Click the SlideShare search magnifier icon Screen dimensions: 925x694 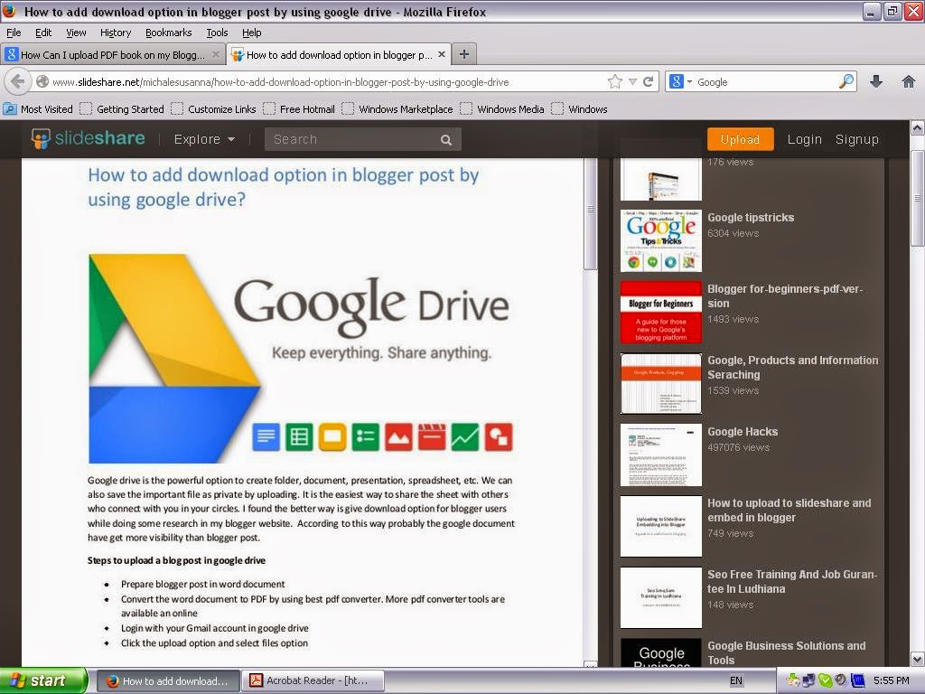[446, 140]
